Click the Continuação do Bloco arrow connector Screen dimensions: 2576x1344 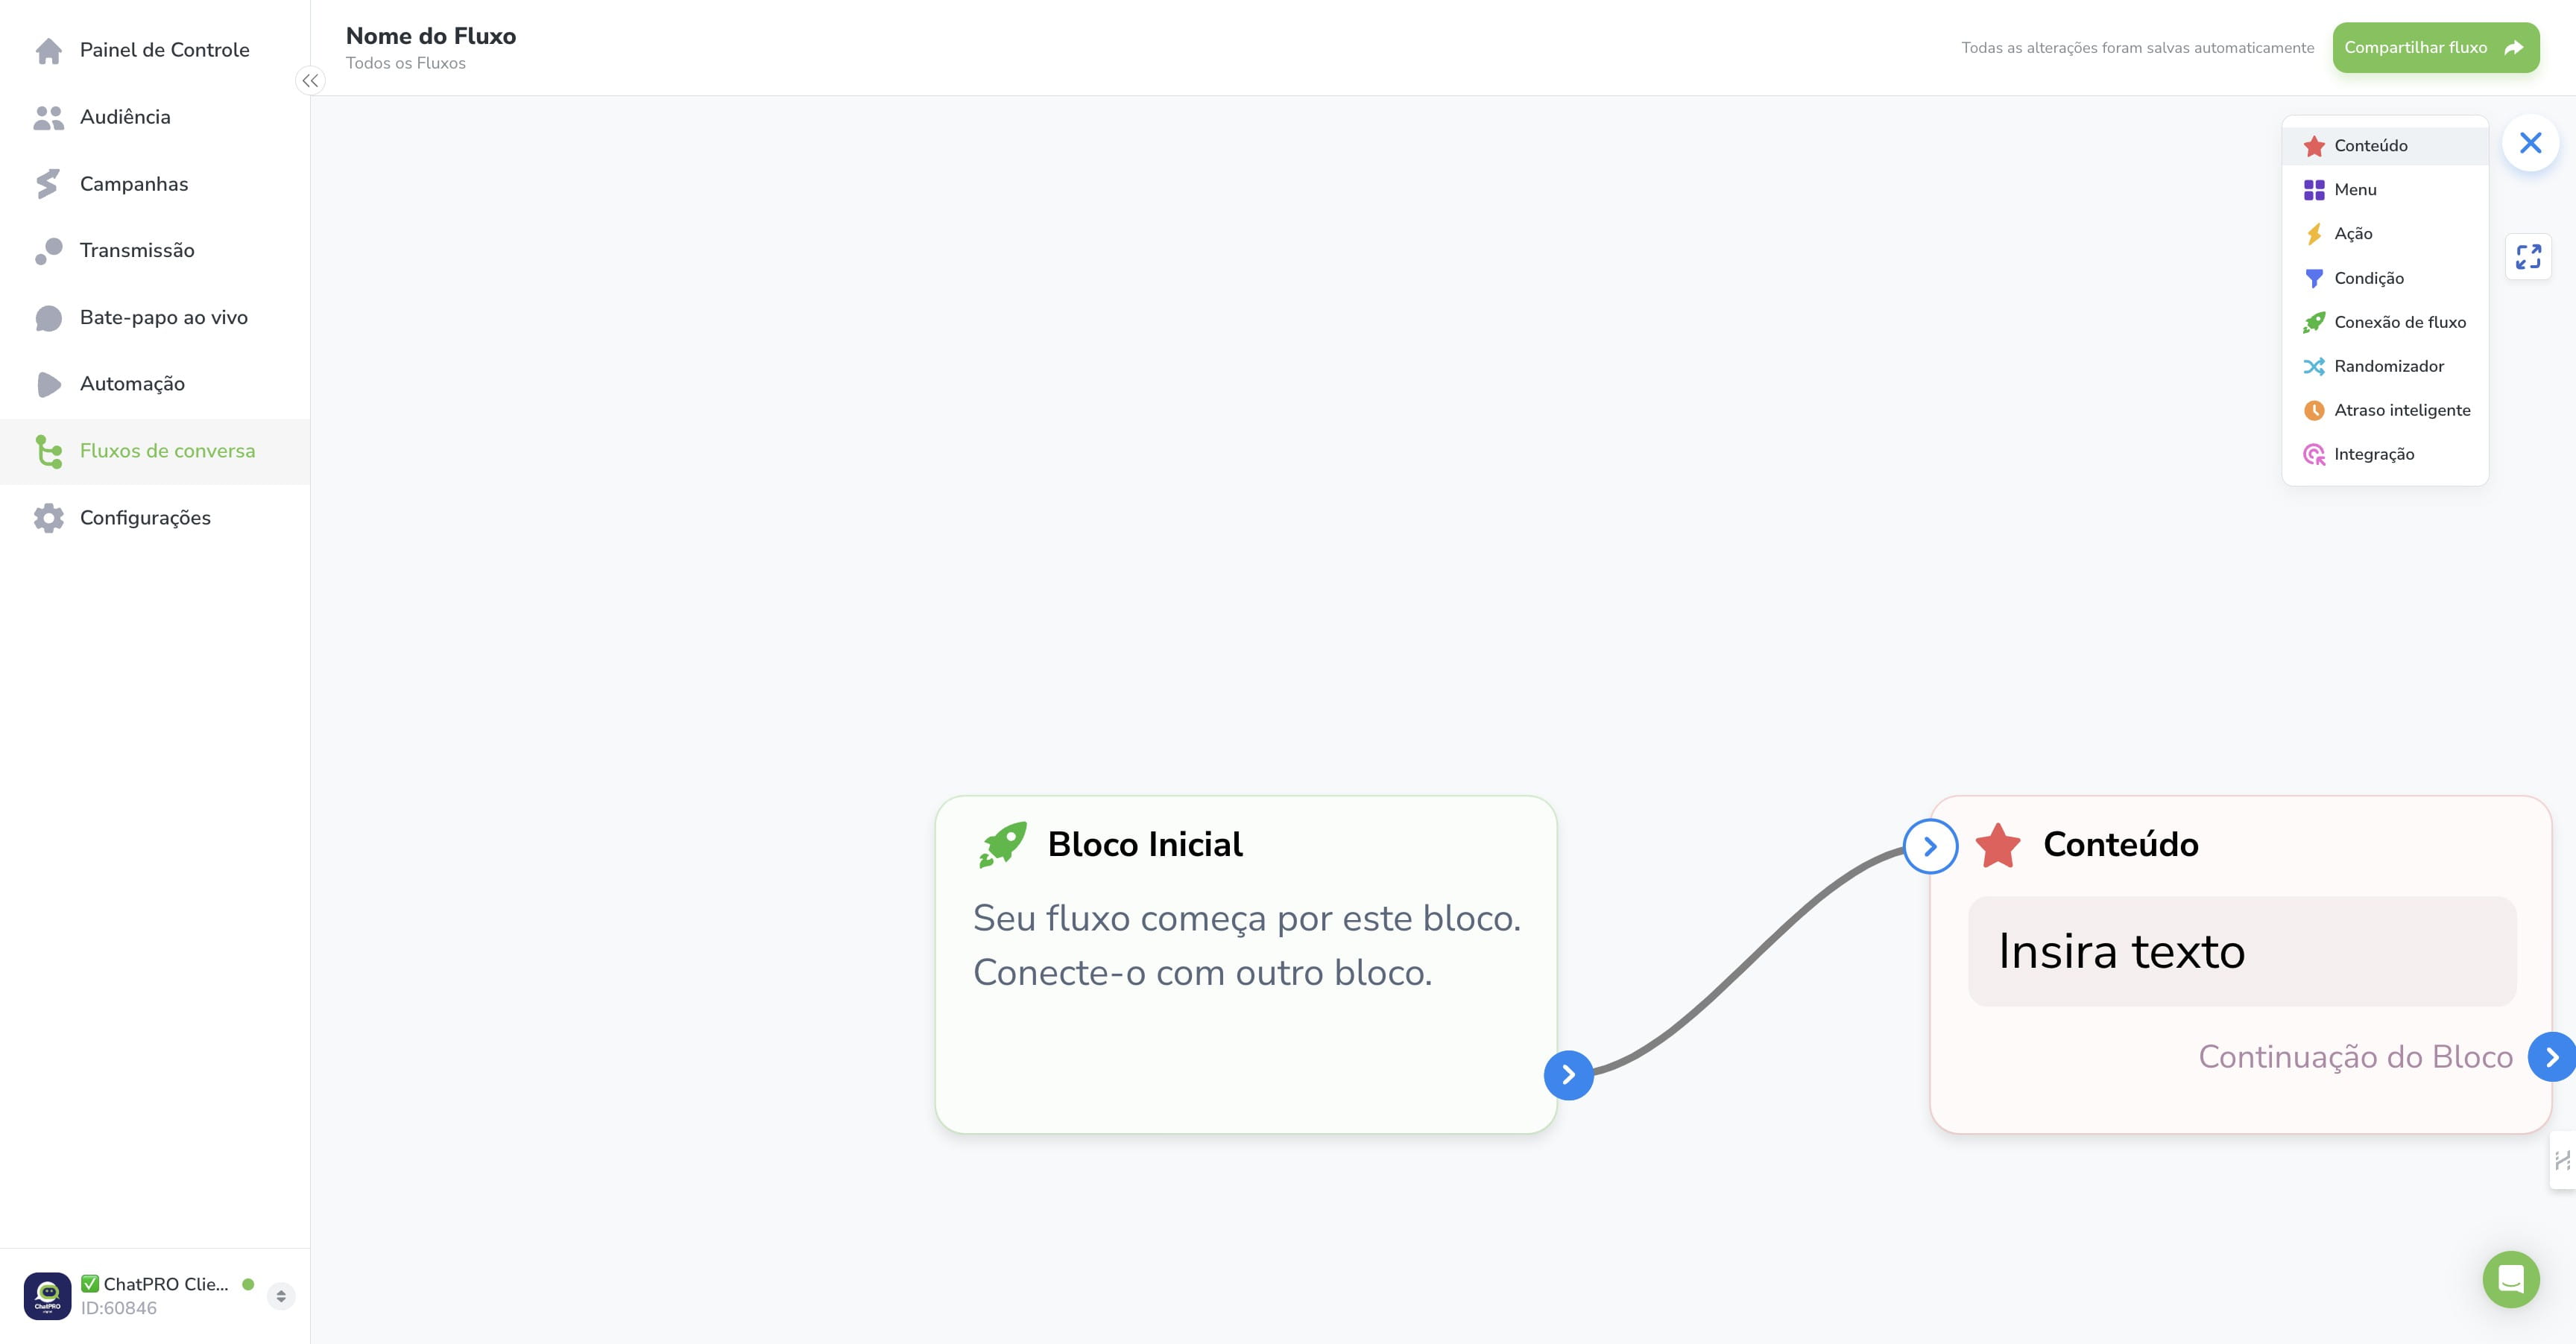tap(2551, 1056)
